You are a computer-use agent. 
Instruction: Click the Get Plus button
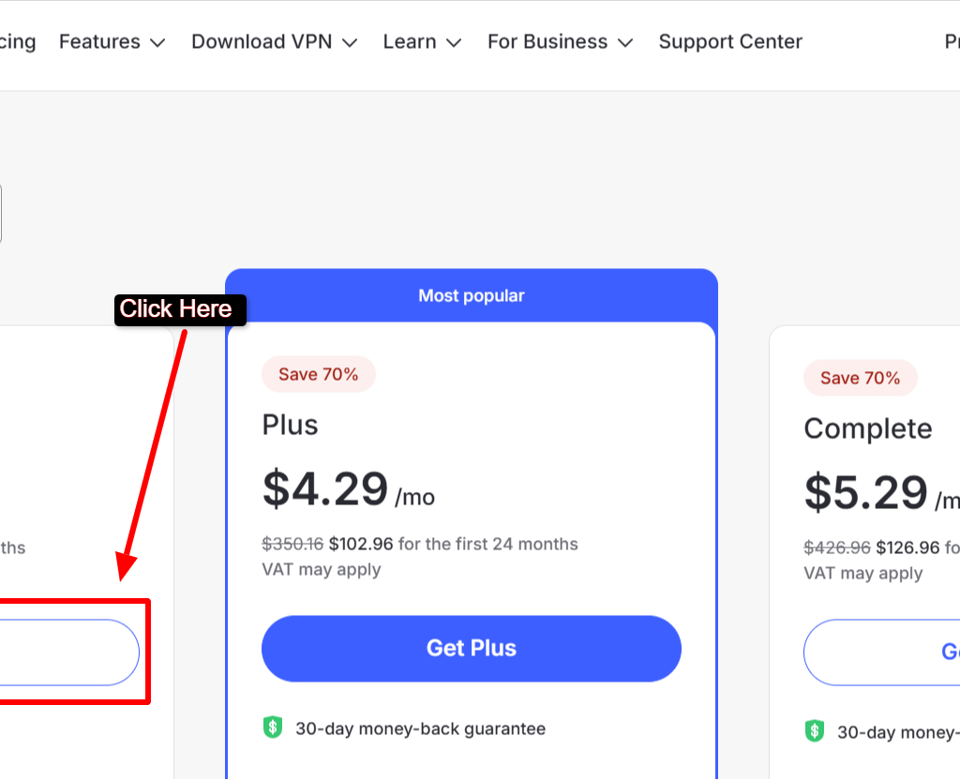[472, 648]
